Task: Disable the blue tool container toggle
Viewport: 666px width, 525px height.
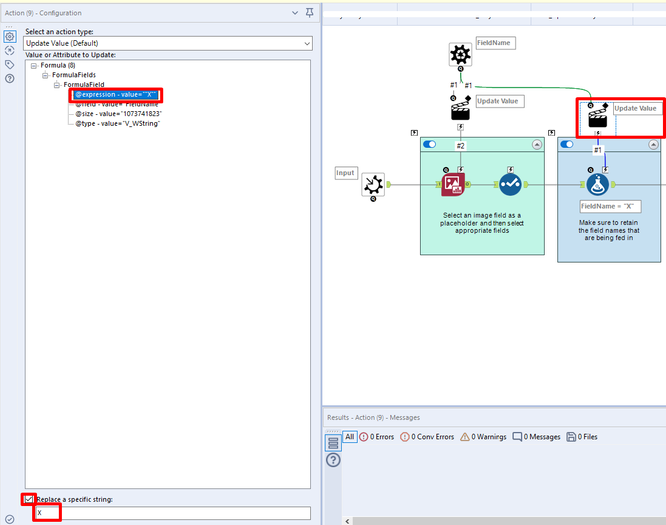Action: [567, 144]
